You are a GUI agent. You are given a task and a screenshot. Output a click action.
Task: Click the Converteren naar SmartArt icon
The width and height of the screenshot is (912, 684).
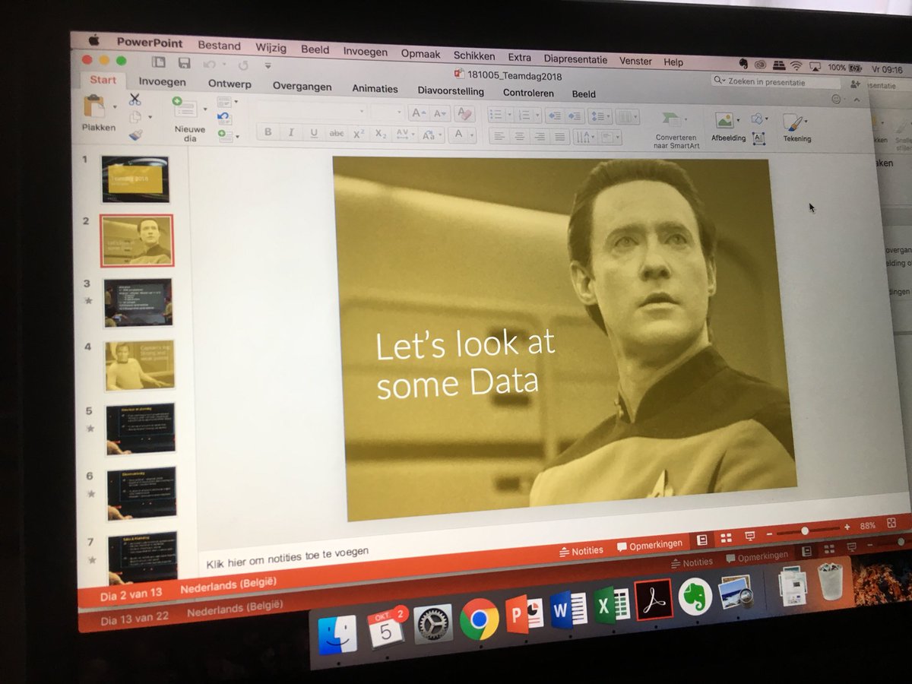(x=671, y=120)
